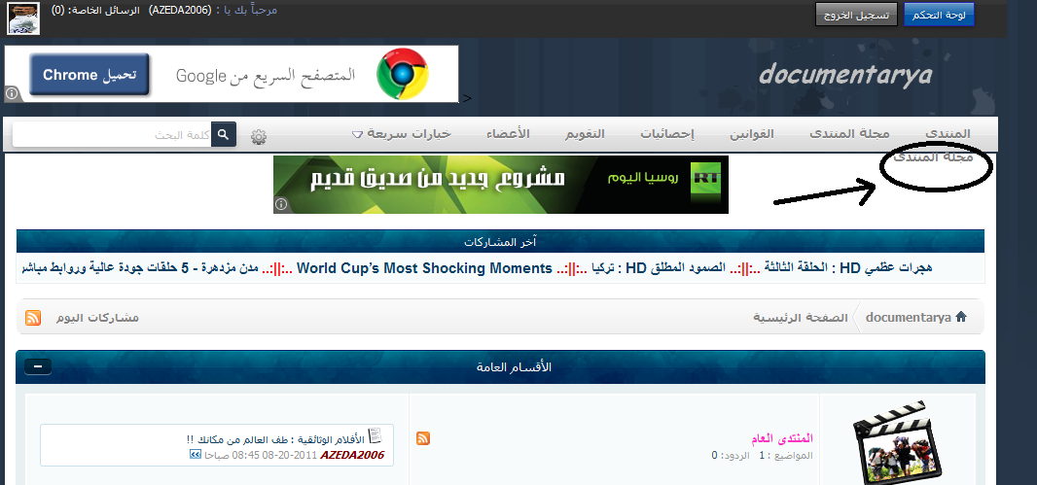Collapse the الأقسام العامة category
The width and height of the screenshot is (1037, 485).
pos(38,366)
